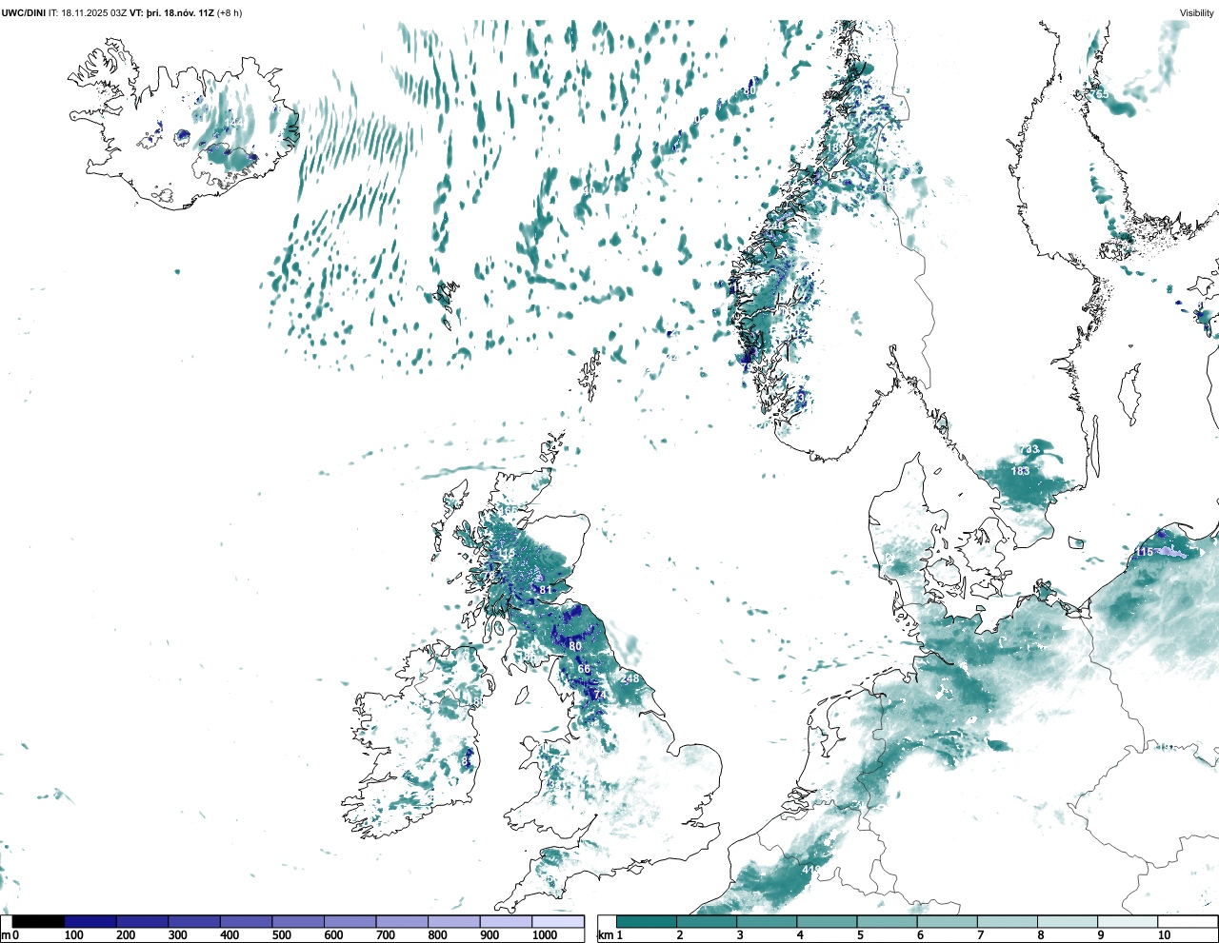Click the 500–600 m legend swatch
This screenshot has width=1219, height=943.
click(x=298, y=921)
